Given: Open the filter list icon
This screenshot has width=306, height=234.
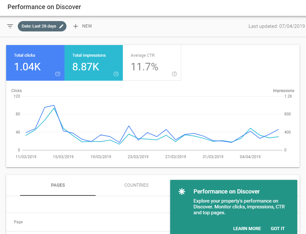Looking at the screenshot, I should click(10, 26).
